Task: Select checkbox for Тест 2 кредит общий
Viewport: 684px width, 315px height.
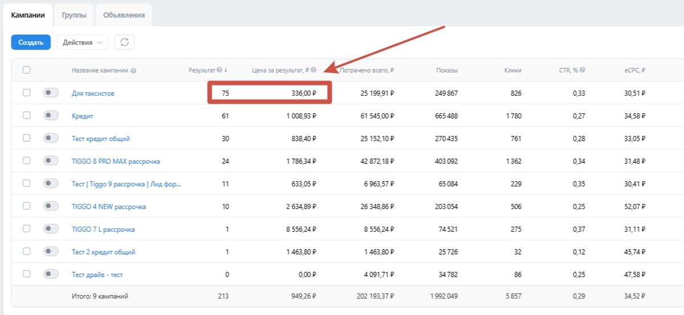Action: [26, 252]
